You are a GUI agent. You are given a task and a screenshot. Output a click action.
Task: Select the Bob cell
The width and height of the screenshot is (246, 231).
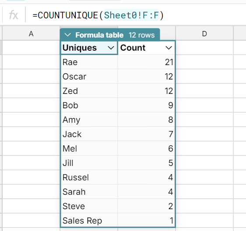pyautogui.click(x=89, y=105)
